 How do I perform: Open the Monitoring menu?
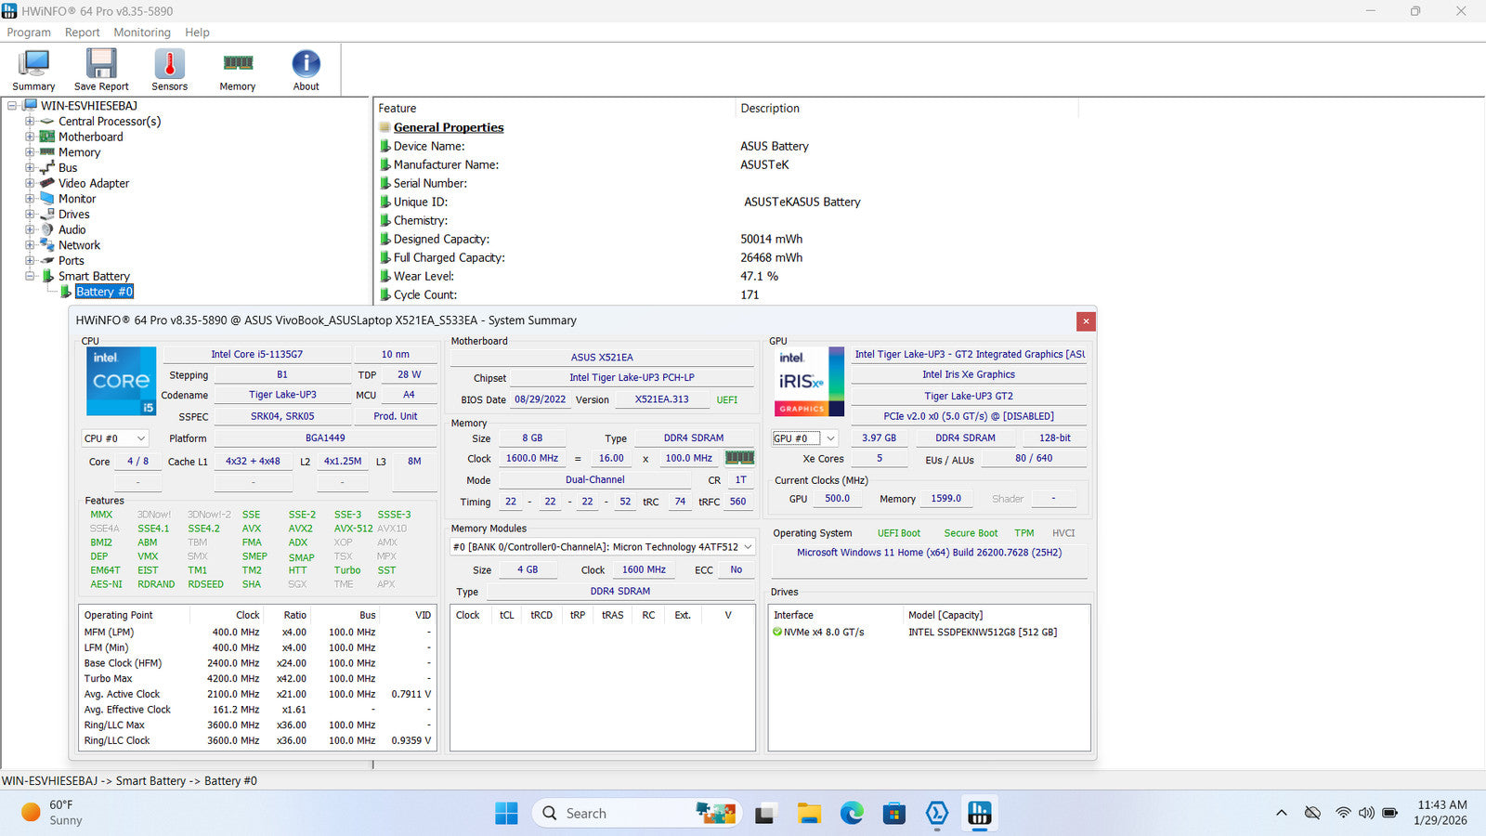click(142, 33)
